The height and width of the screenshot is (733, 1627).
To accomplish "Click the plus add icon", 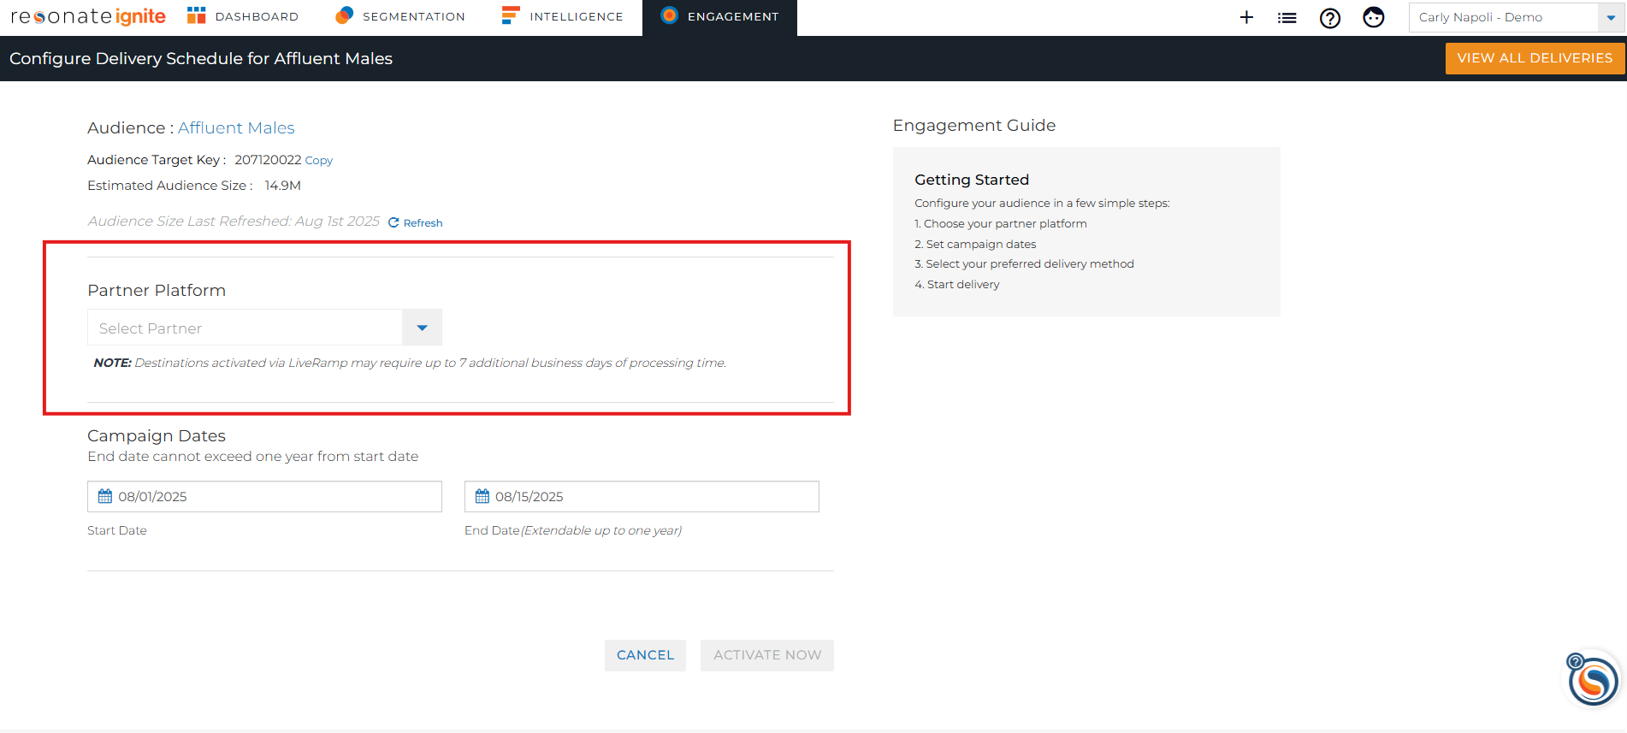I will click(x=1246, y=17).
